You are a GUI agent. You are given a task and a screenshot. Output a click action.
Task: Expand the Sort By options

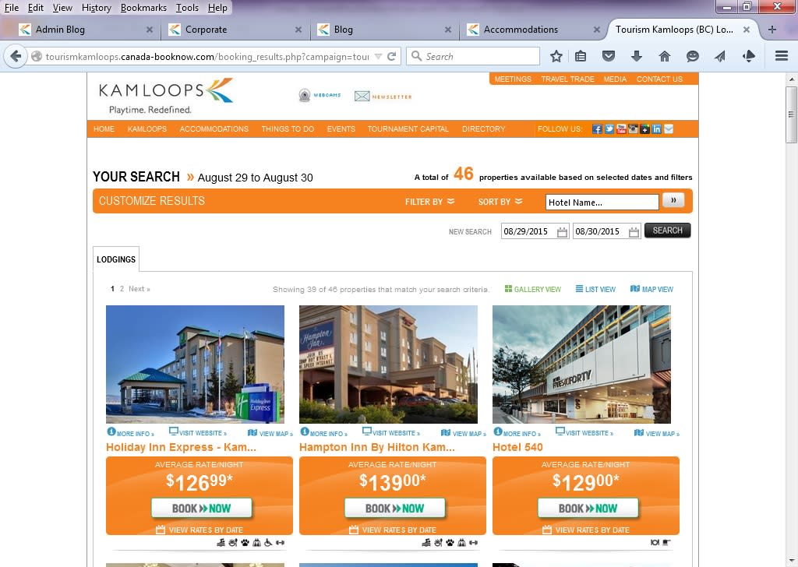[500, 202]
